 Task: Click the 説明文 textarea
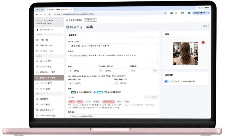click(x=113, y=58)
